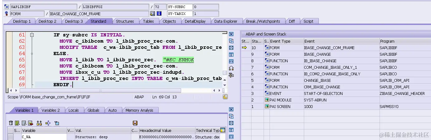Image resolution: width=431 pixels, height=140 pixels.
Task: Click the FORM icon of stack level 10
Action: [267, 48]
